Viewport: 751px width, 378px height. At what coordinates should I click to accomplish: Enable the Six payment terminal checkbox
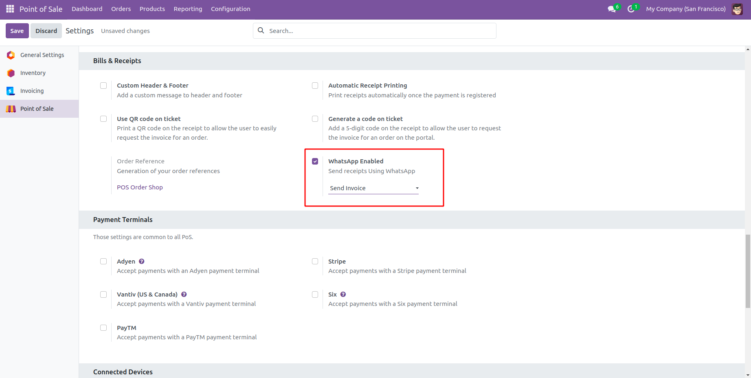tap(315, 294)
